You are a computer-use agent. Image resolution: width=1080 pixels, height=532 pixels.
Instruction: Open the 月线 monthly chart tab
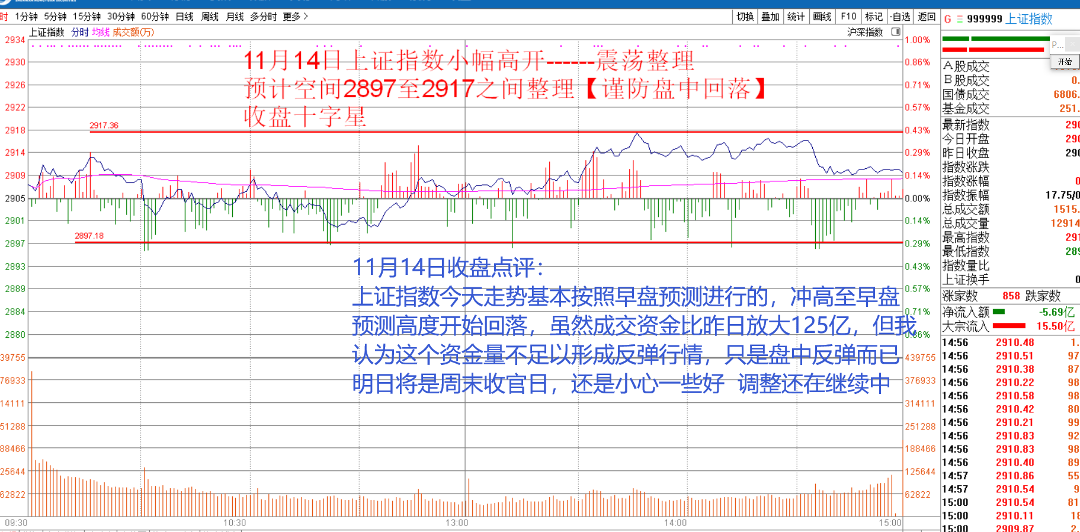(235, 17)
